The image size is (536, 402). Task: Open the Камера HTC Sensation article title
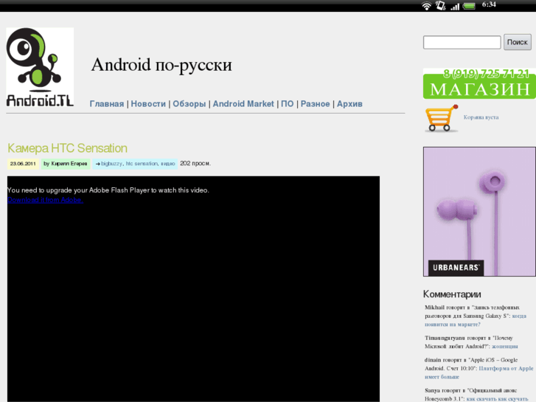[x=67, y=148]
